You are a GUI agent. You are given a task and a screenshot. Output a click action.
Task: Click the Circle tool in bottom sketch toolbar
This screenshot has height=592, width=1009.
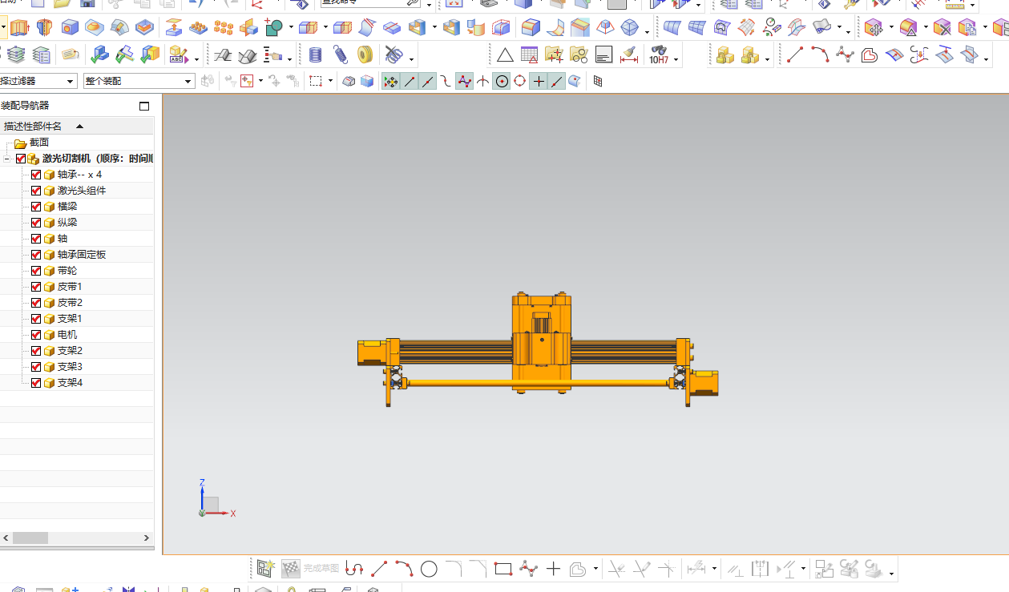coord(429,570)
